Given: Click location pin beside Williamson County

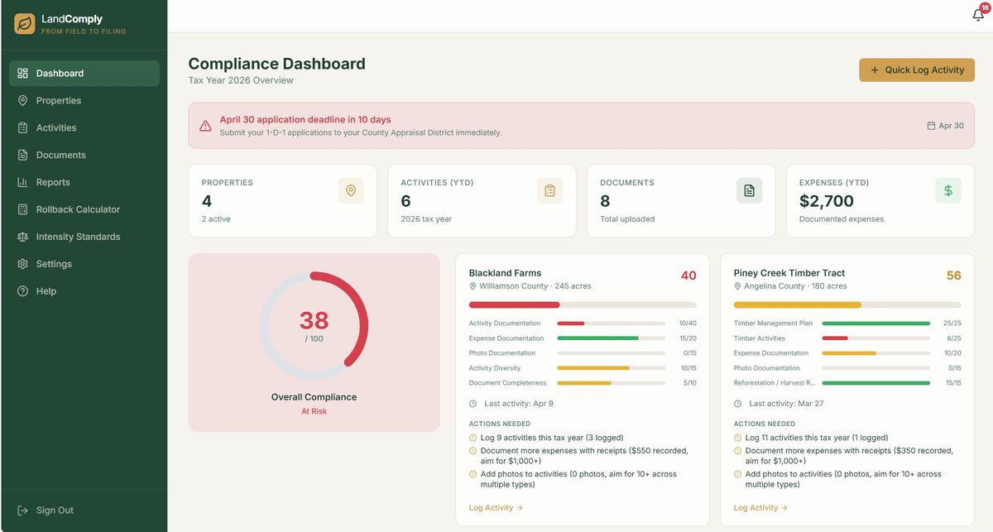Looking at the screenshot, I should click(x=473, y=286).
